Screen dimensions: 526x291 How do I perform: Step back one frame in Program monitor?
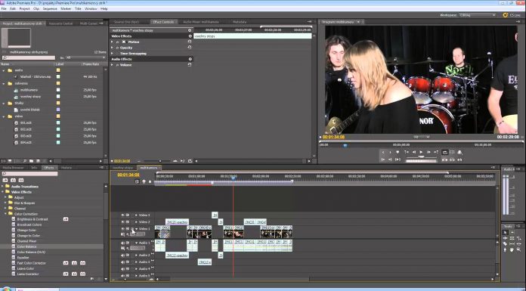pyautogui.click(x=413, y=153)
